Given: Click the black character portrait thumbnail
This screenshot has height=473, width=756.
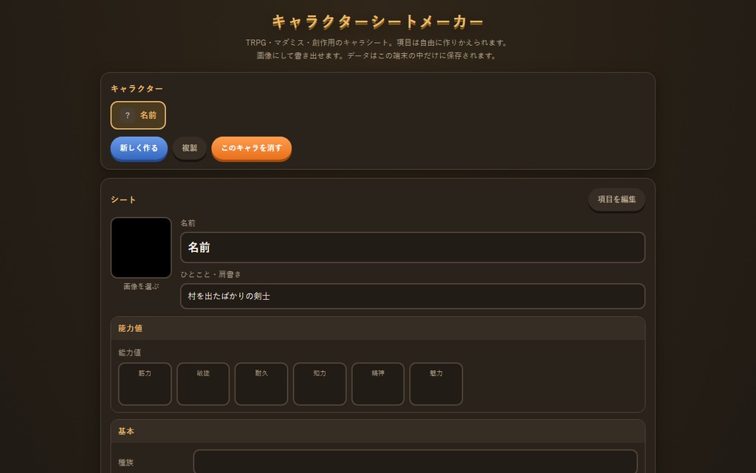Looking at the screenshot, I should point(141,248).
